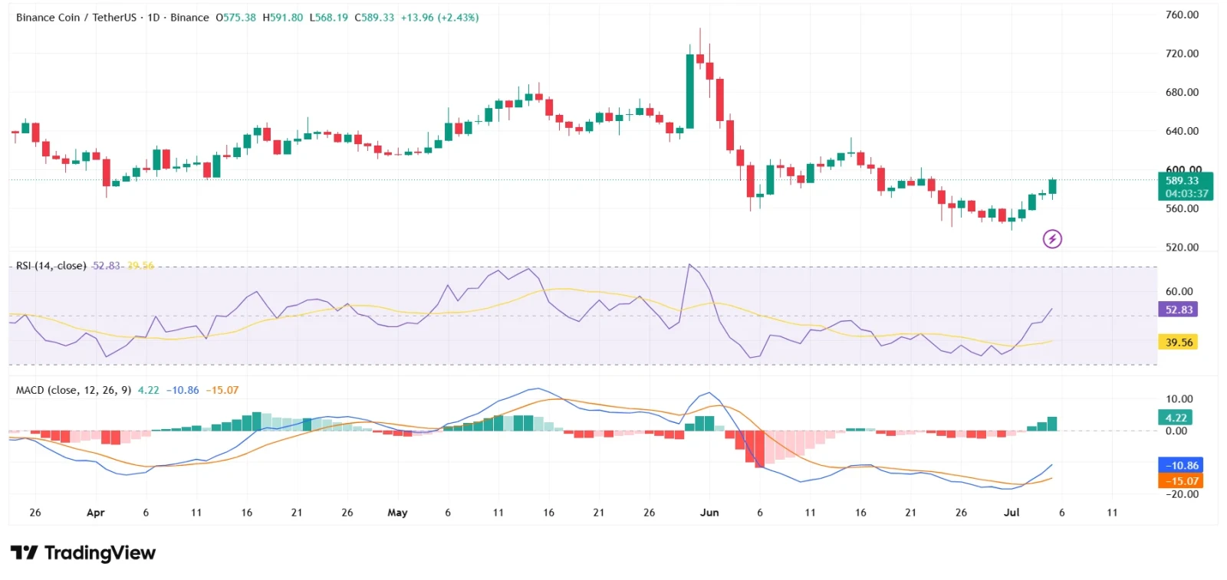Open the TradingView logo link
Screen dimensions: 1227x580
point(83,552)
